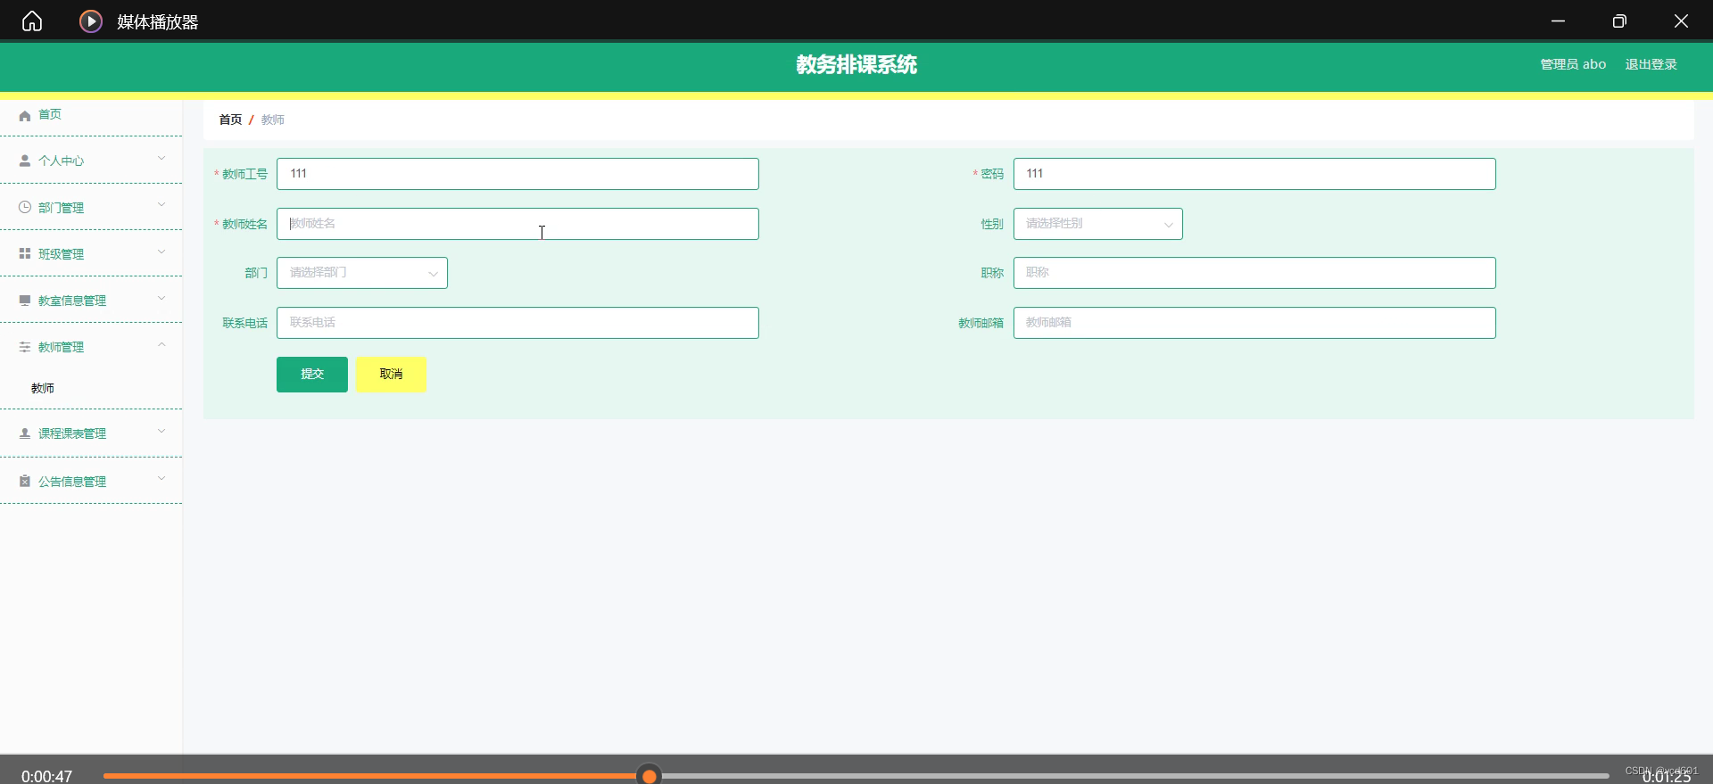Viewport: 1713px width, 784px height.
Task: Open 首页 in the sidebar menu
Action: [91, 114]
